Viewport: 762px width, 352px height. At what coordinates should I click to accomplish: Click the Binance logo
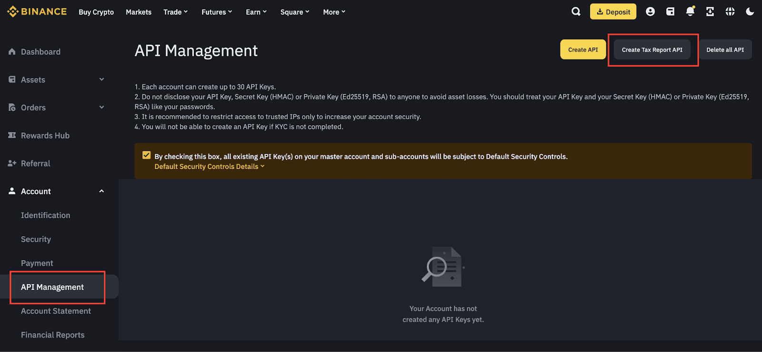(37, 11)
